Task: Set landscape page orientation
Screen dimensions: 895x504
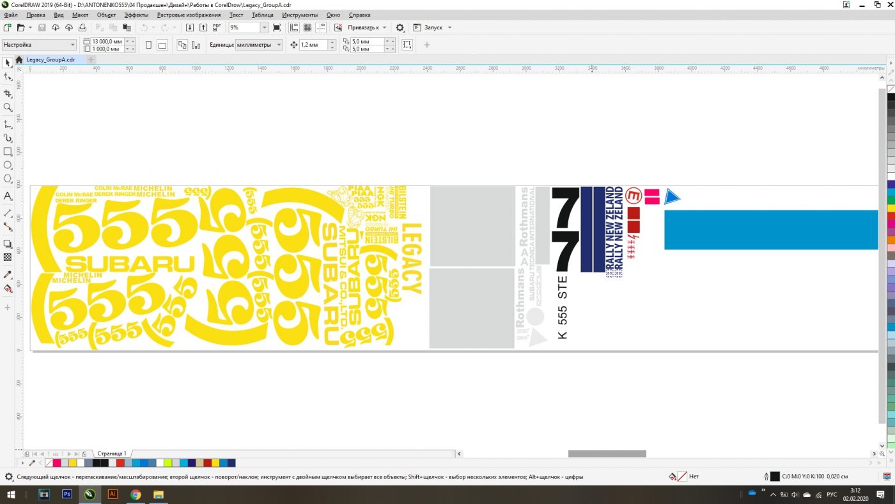Action: 162,45
